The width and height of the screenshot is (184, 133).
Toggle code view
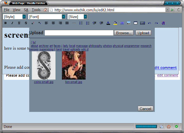[143, 23]
